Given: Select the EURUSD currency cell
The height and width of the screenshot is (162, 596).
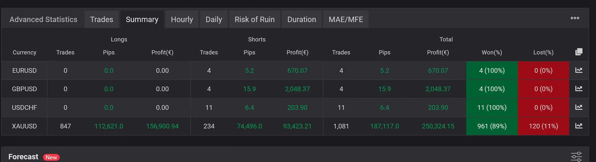Looking at the screenshot, I should 24,70.
